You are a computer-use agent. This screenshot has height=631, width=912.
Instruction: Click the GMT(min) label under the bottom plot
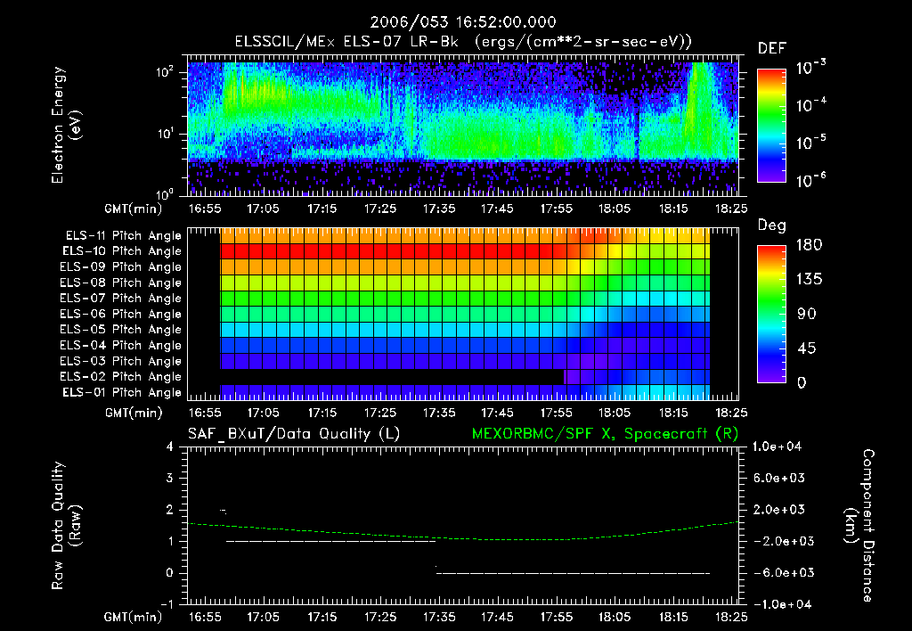tap(134, 617)
